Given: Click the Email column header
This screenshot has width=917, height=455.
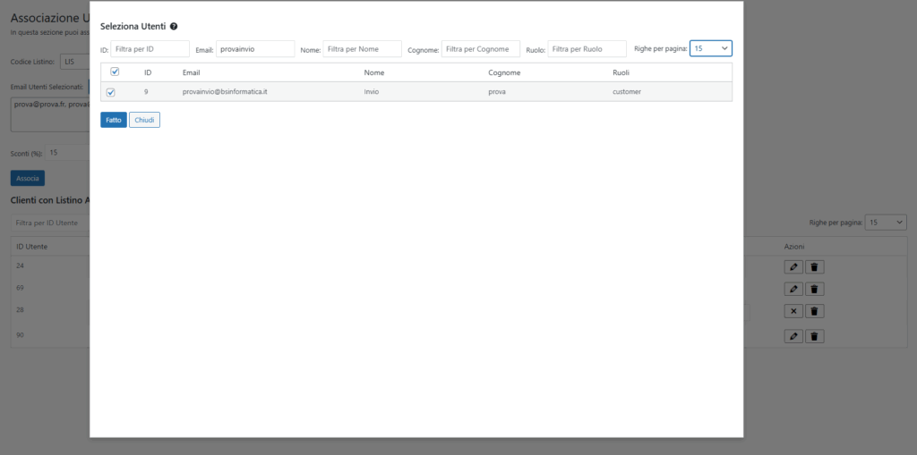Looking at the screenshot, I should [x=192, y=72].
